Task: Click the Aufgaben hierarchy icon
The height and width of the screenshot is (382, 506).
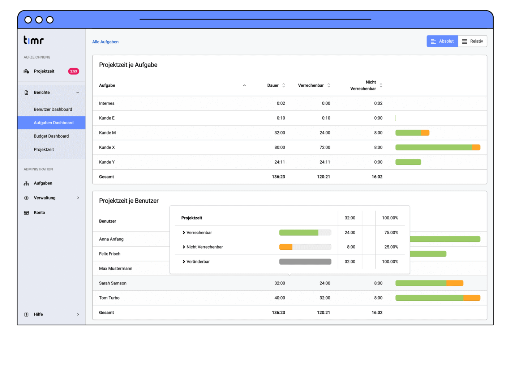Action: click(x=26, y=183)
